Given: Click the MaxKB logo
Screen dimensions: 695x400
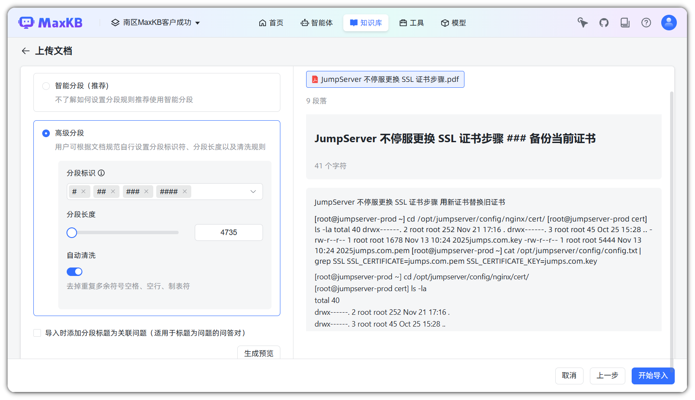Looking at the screenshot, I should point(50,22).
